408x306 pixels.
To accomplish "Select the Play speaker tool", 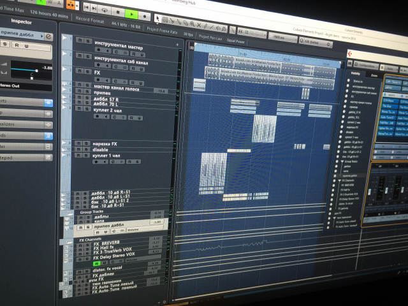I will [218, 28].
